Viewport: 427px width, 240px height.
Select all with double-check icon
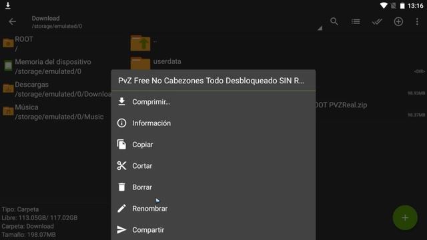click(x=377, y=21)
